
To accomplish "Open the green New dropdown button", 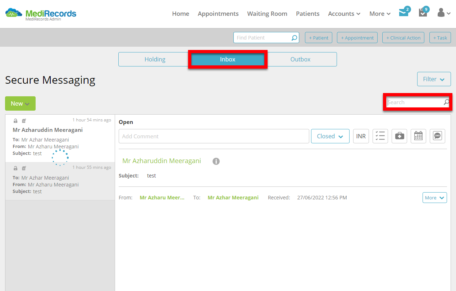I will (20, 103).
